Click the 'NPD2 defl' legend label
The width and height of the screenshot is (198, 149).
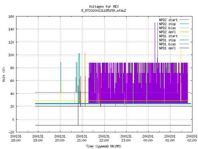(x=167, y=32)
